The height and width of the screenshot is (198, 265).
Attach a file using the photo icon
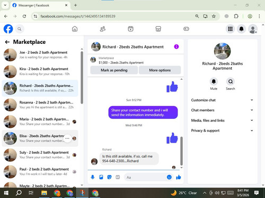point(101,177)
